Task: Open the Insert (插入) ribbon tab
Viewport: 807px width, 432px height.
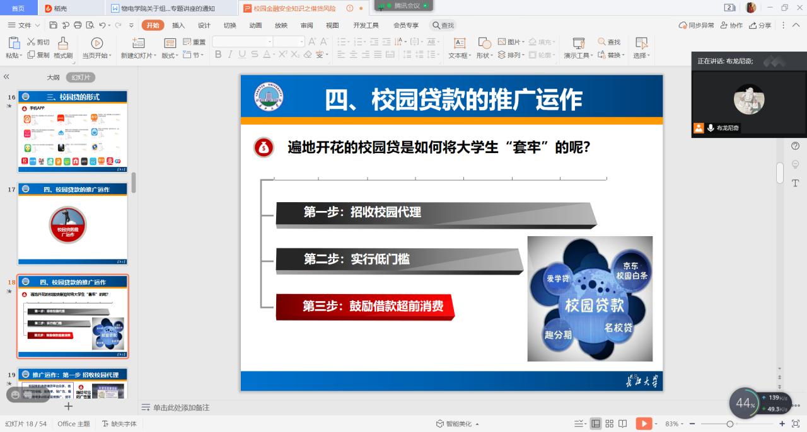Action: click(x=178, y=25)
